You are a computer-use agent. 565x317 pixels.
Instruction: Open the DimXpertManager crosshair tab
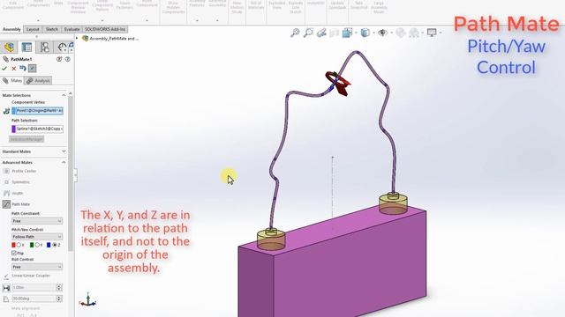pyautogui.click(x=62, y=47)
